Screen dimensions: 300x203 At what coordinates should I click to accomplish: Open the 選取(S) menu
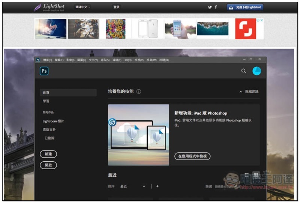click(105, 60)
